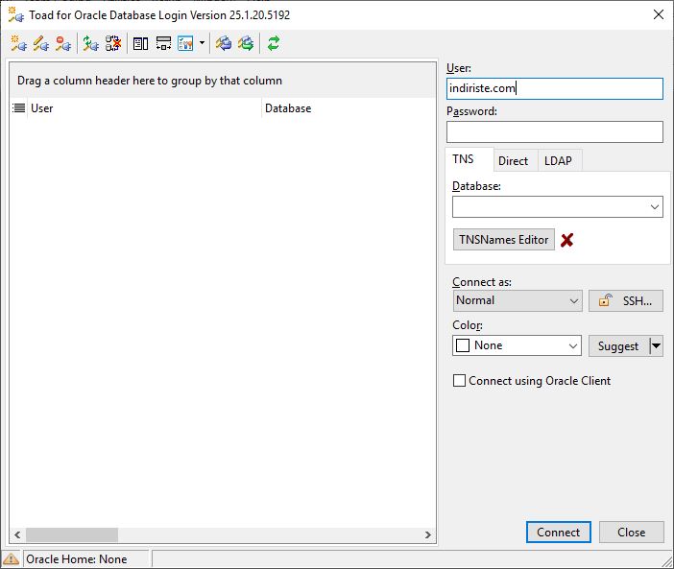Click the column auto-fit width icon
This screenshot has width=674, height=569.
(x=163, y=43)
